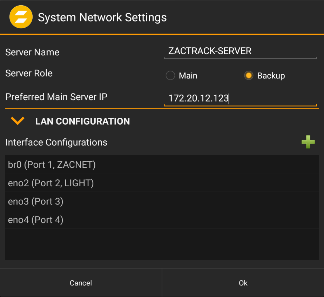Click the zactrack logo icon
The image size is (324, 297).
pyautogui.click(x=21, y=16)
